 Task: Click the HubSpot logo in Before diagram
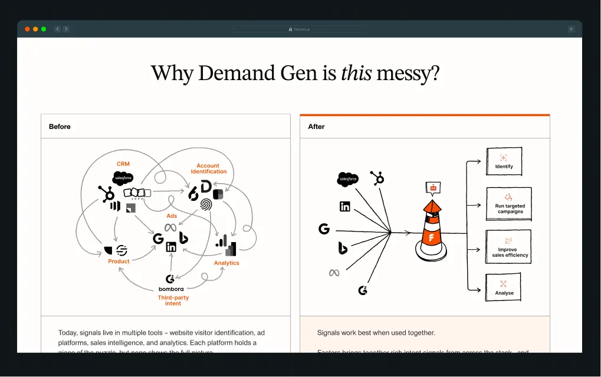[x=106, y=194]
